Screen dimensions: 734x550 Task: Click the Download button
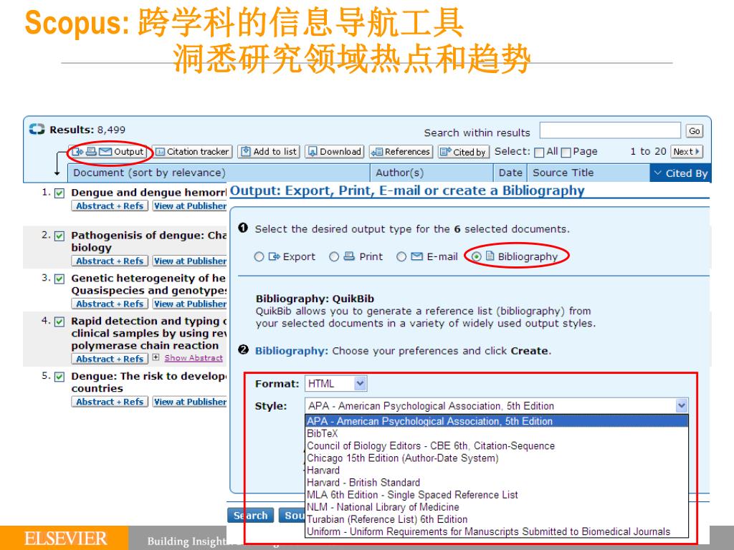tap(334, 152)
